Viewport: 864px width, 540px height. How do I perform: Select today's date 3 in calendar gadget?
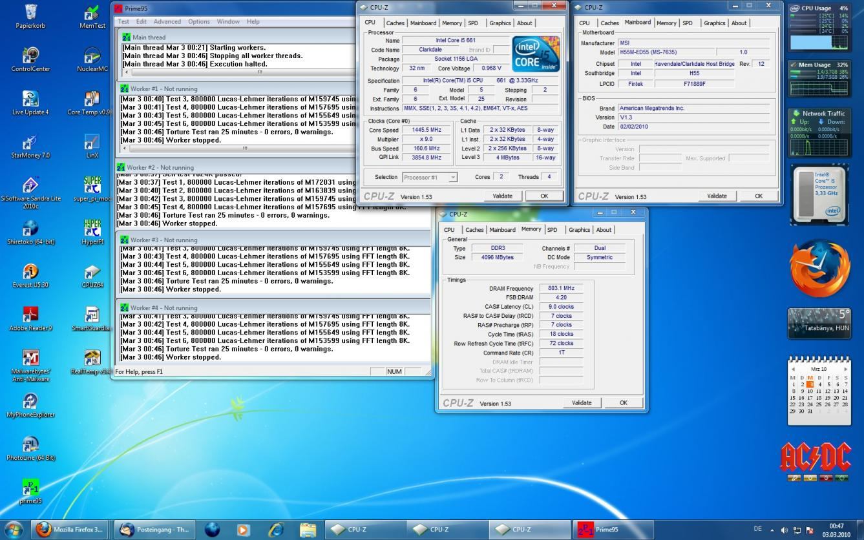click(810, 384)
